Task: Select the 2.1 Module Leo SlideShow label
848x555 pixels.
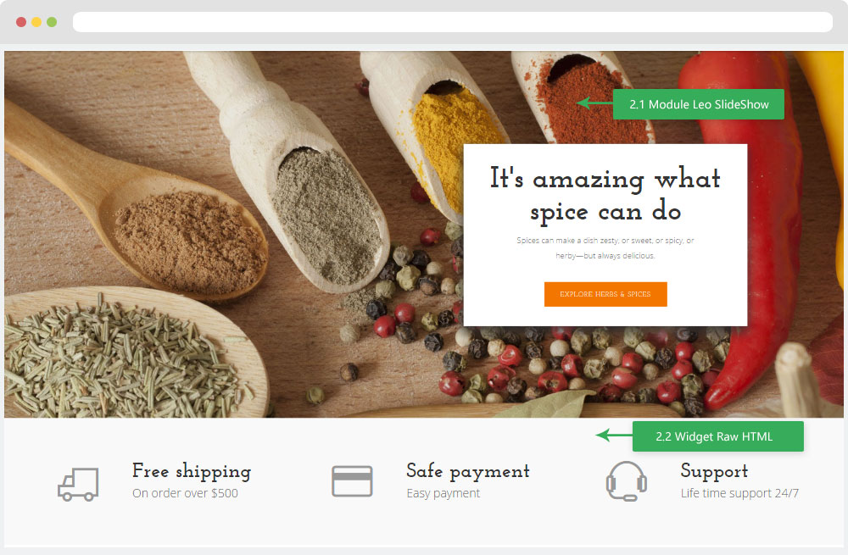Action: click(x=698, y=104)
